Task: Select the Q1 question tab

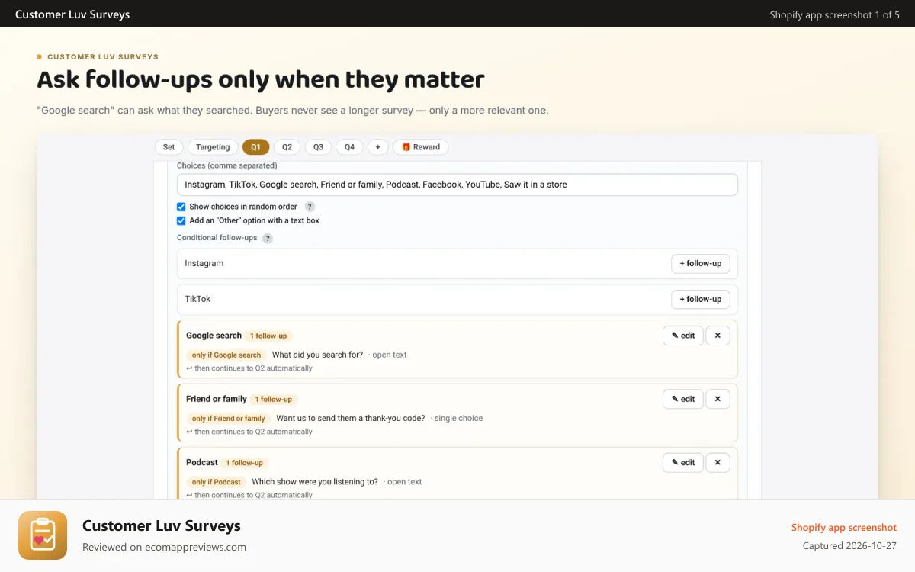Action: 255,147
